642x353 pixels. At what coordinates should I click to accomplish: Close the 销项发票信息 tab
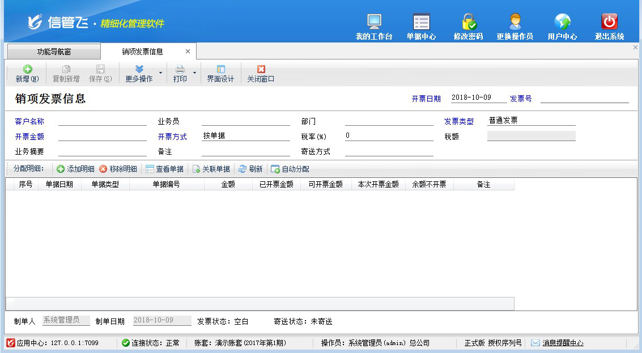coord(188,52)
